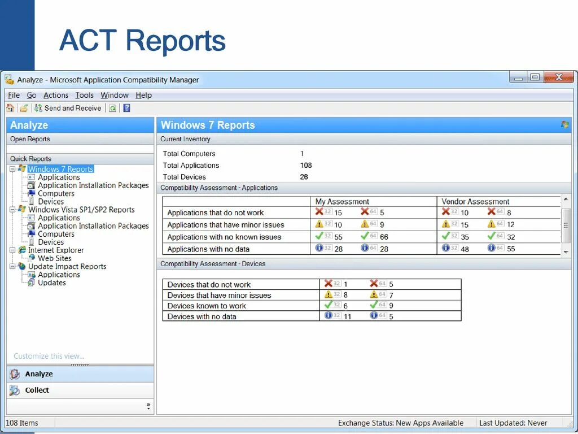Select Applications under Windows 7 Reports
This screenshot has height=434, width=578.
coord(59,177)
